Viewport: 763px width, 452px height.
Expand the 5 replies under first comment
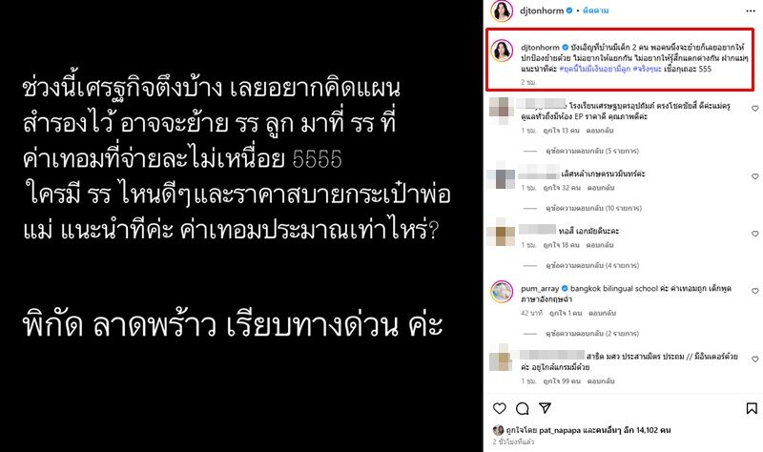pyautogui.click(x=592, y=151)
